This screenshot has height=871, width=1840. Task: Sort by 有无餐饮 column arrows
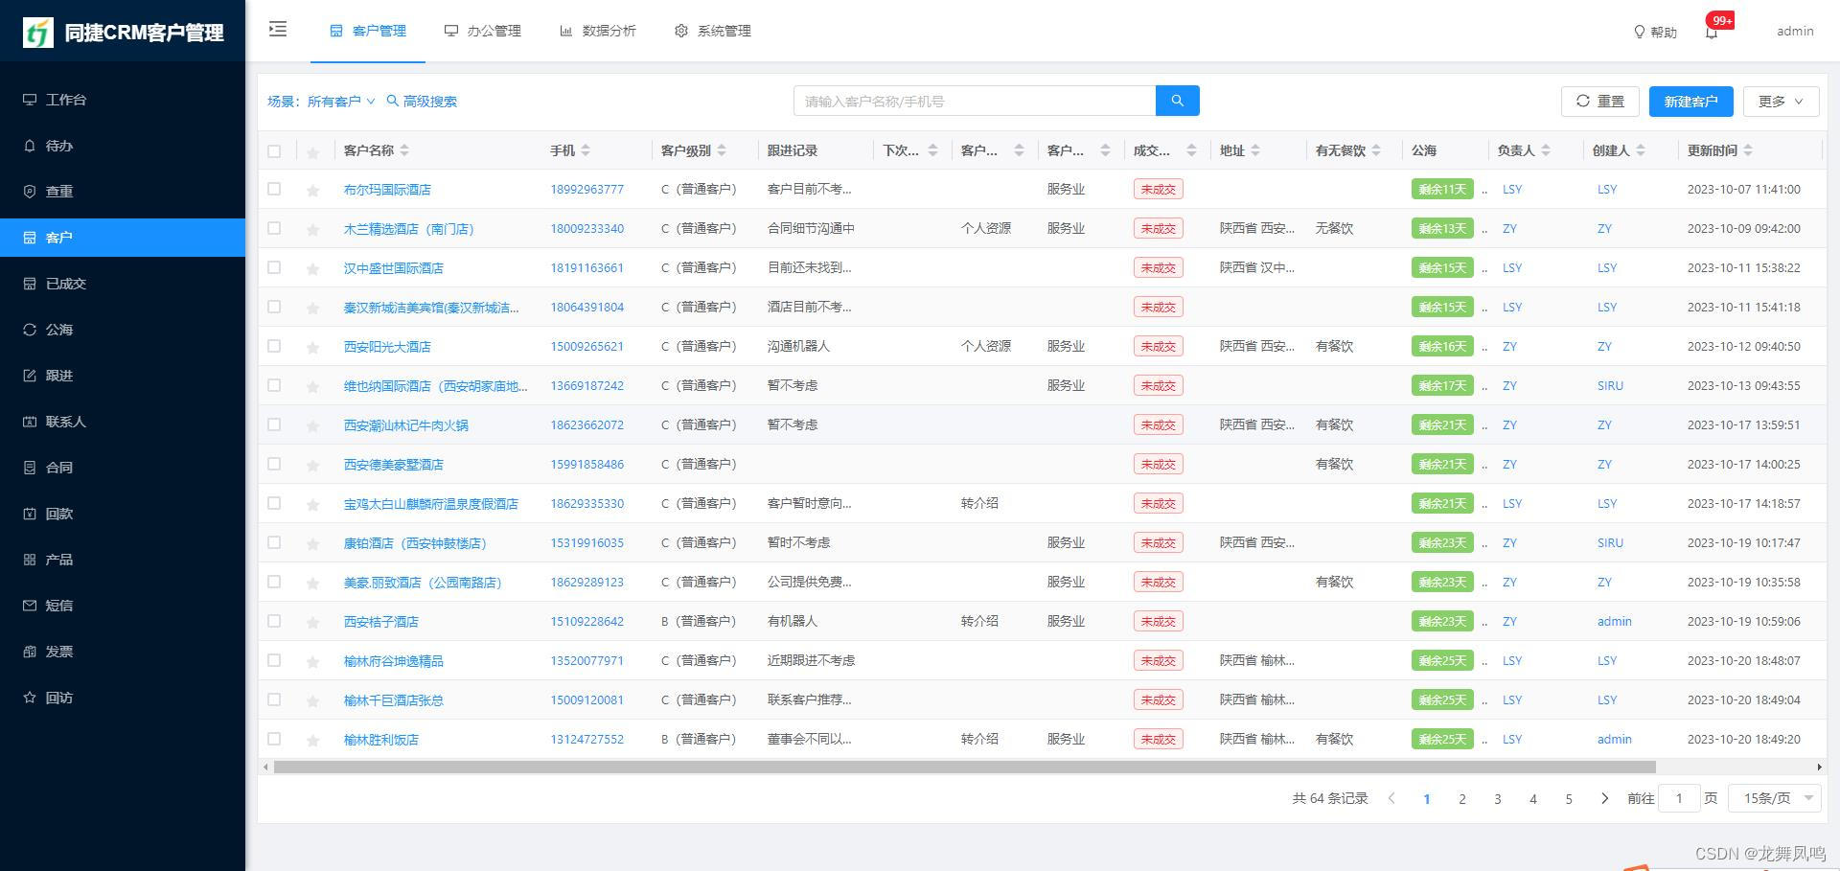coord(1376,150)
